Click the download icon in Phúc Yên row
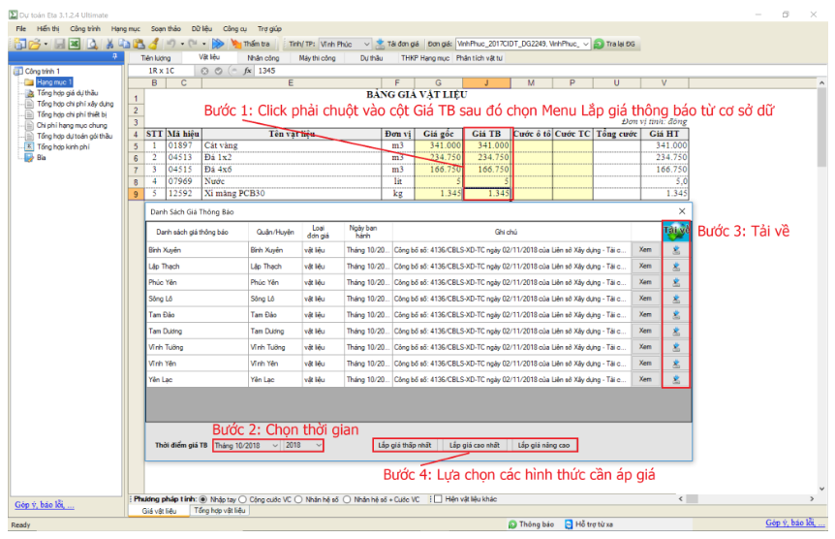 tap(676, 282)
